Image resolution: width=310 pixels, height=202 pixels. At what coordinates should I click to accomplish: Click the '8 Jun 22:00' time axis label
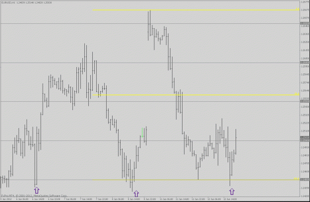(150, 199)
